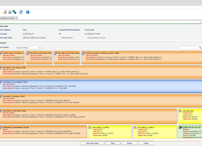Click the port icon on Slot 12B/CH31 card

pos(180,111)
